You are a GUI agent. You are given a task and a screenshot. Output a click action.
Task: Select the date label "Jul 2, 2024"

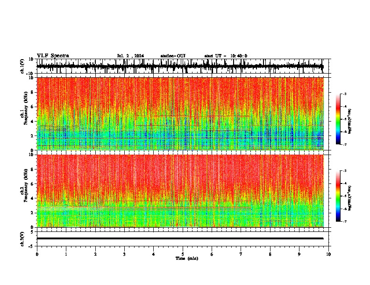point(130,56)
